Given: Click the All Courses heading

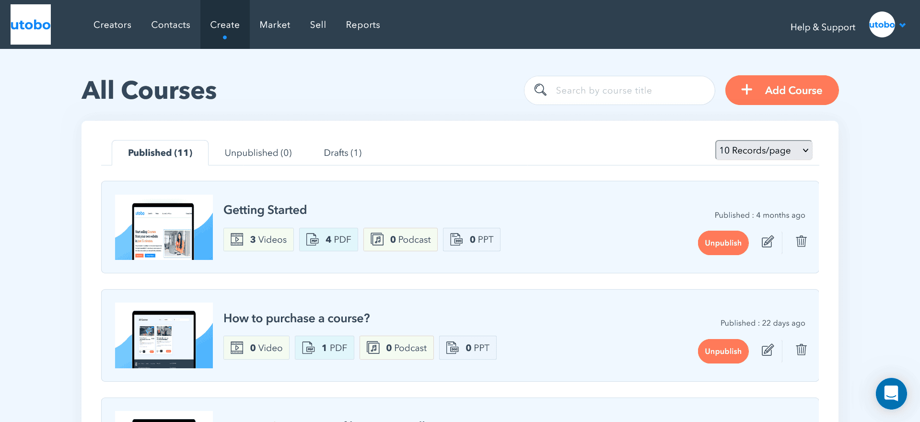Looking at the screenshot, I should tap(149, 90).
